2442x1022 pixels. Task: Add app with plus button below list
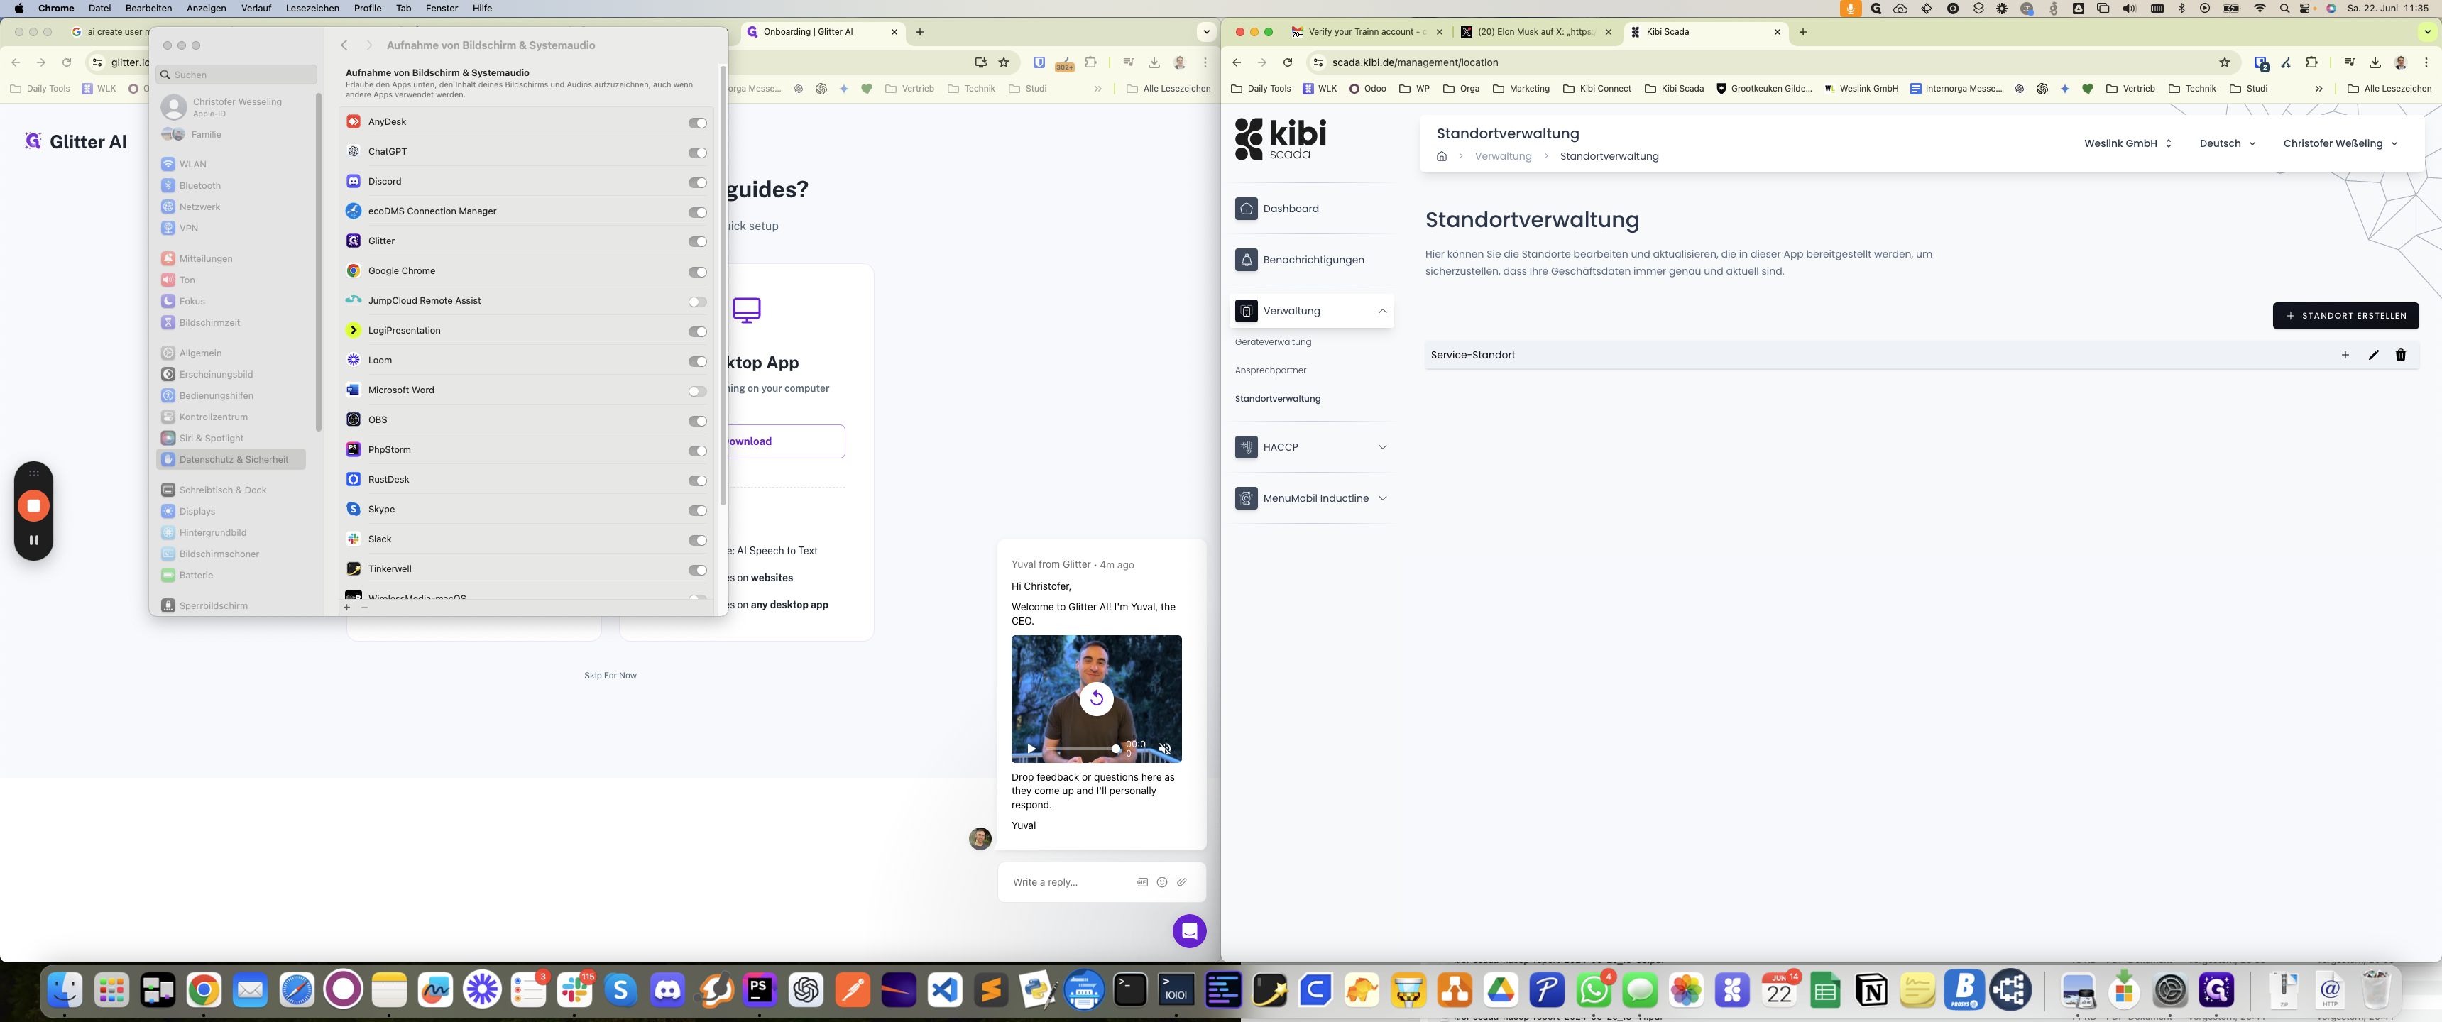point(347,607)
